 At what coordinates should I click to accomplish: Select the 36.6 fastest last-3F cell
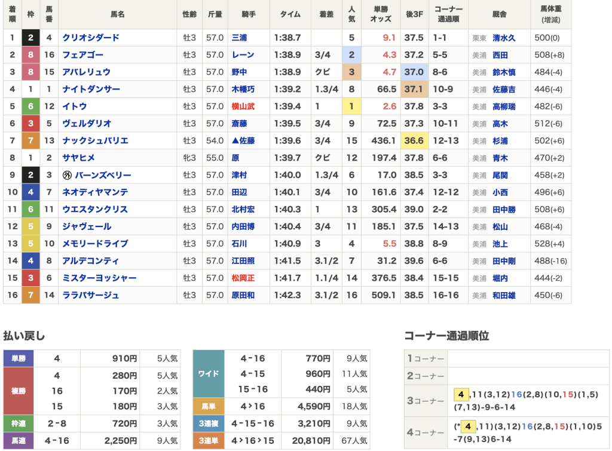pos(414,141)
